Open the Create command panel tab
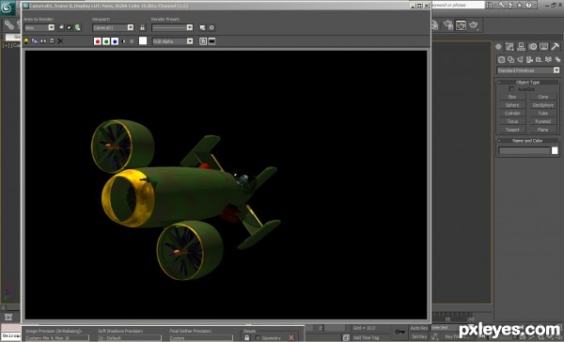This screenshot has width=564, height=342. tap(498, 46)
